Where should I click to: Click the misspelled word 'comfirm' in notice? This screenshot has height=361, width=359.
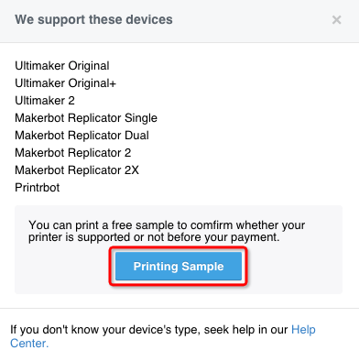tap(212, 225)
